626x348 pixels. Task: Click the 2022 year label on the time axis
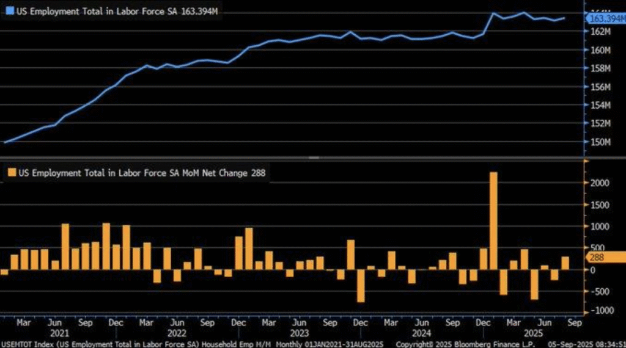click(x=177, y=332)
